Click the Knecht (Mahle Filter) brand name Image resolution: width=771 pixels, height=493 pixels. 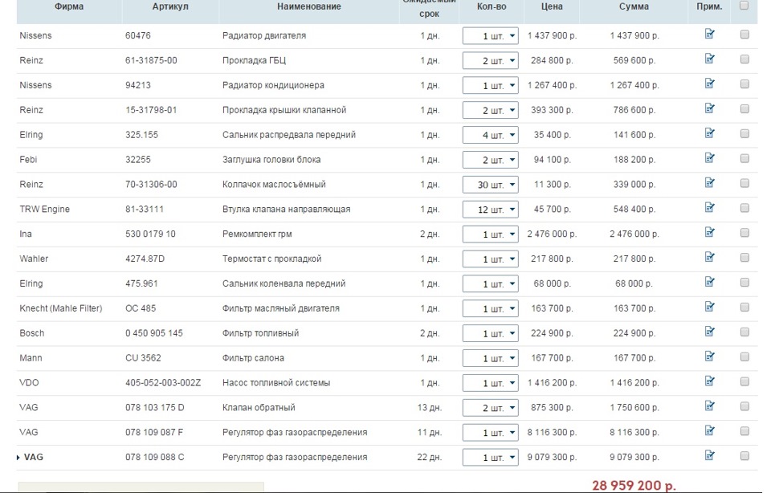click(61, 308)
